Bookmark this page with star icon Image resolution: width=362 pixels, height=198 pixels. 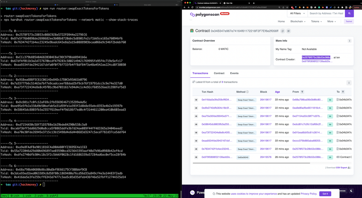[287, 7]
